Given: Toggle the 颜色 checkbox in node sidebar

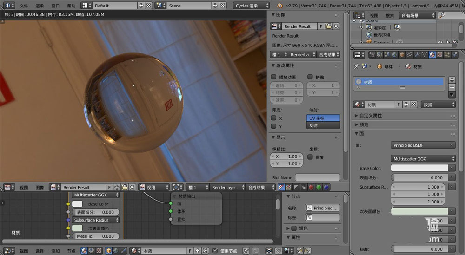Looking at the screenshot, I should 294,229.
